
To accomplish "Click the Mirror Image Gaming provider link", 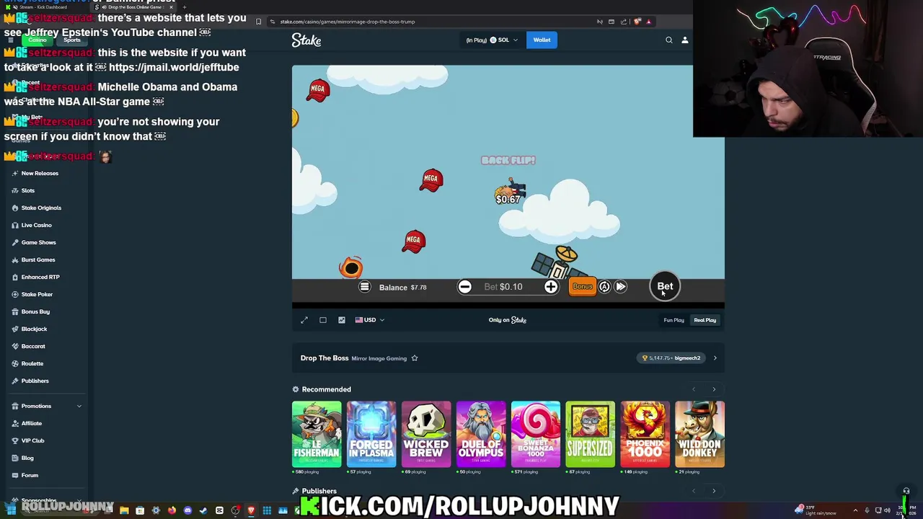I will pyautogui.click(x=379, y=358).
